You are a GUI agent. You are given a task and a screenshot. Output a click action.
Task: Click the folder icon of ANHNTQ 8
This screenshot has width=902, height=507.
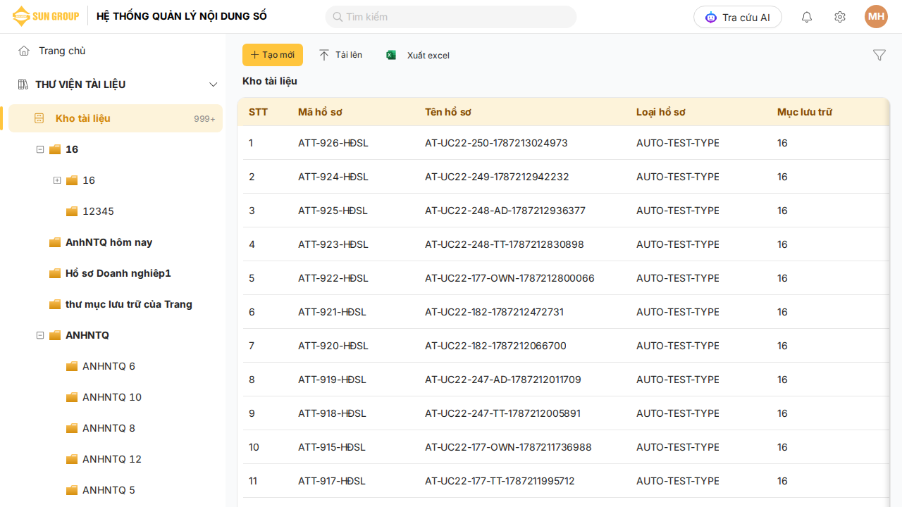coord(72,428)
